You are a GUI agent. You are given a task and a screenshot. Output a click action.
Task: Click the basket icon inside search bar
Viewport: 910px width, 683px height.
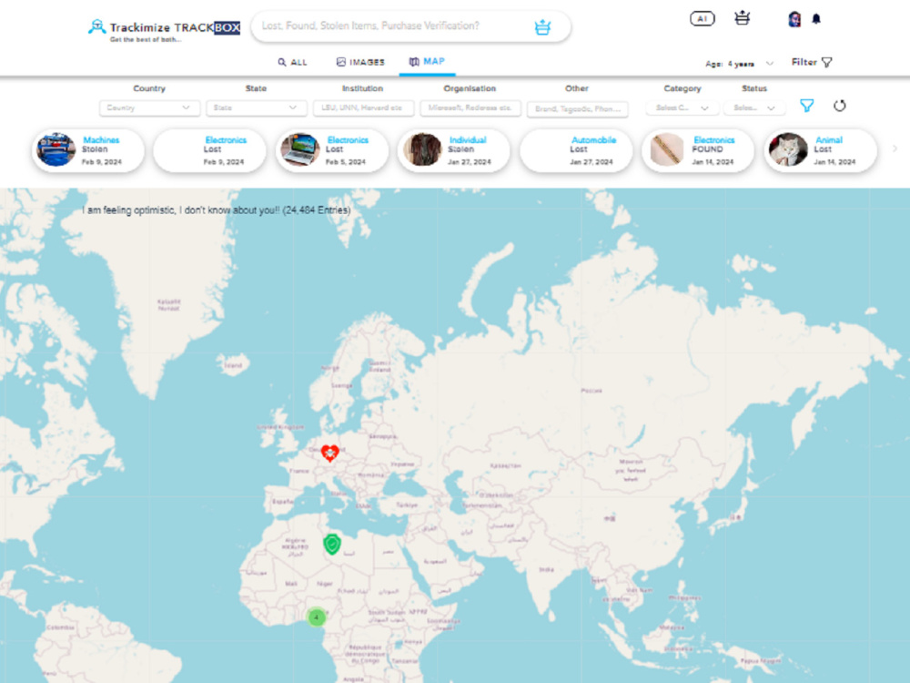pyautogui.click(x=542, y=26)
